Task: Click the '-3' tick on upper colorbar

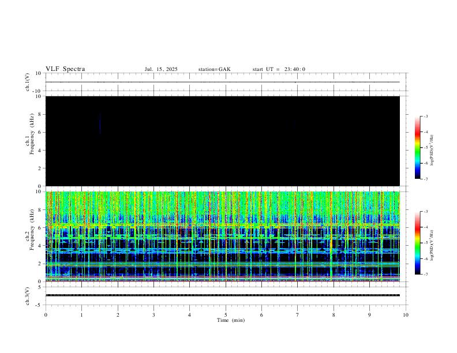Action: coord(425,116)
